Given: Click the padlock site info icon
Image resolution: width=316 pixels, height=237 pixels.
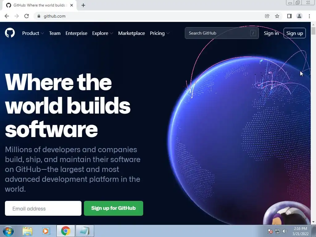Looking at the screenshot, I should pos(39,16).
